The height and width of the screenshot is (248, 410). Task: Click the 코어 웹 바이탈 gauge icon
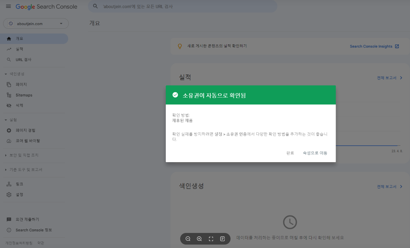click(x=9, y=141)
